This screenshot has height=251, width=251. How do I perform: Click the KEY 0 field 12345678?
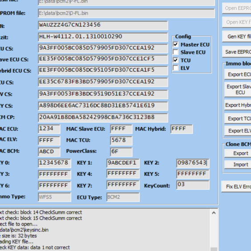pyautogui.click(x=54, y=163)
